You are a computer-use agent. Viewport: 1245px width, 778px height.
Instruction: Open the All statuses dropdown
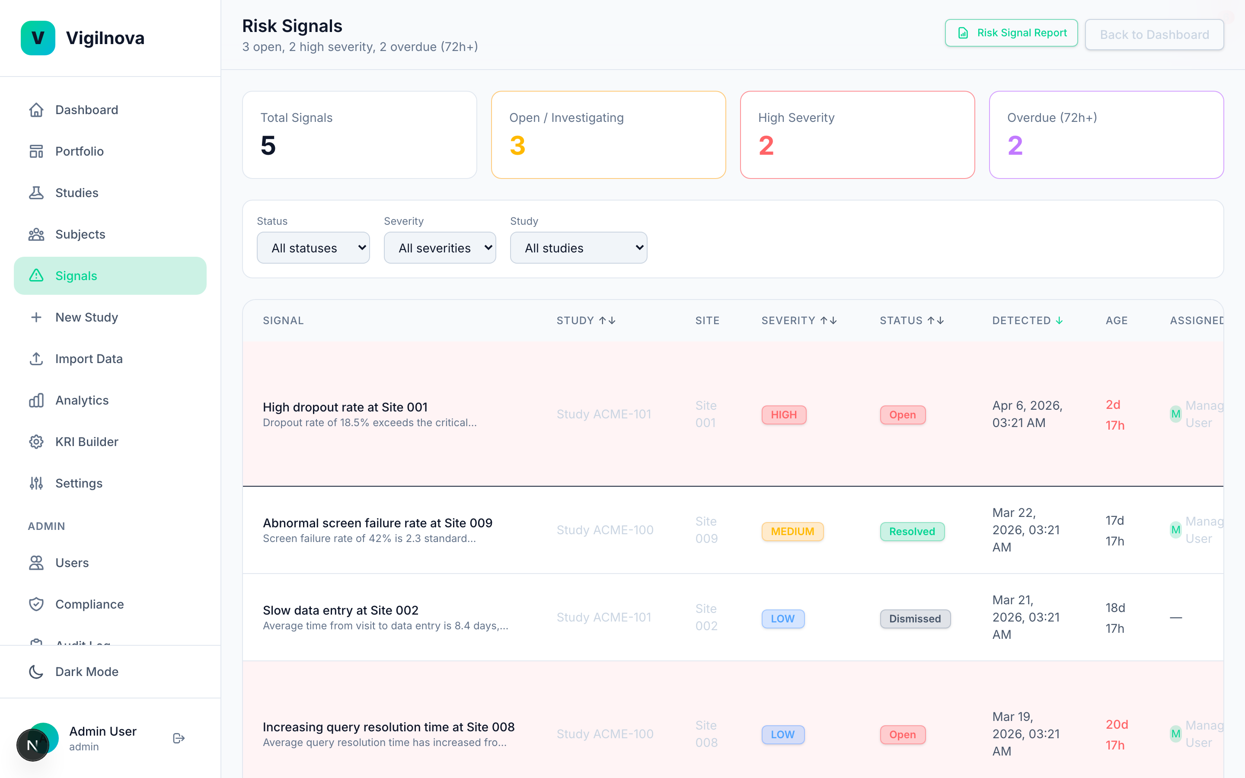point(313,248)
